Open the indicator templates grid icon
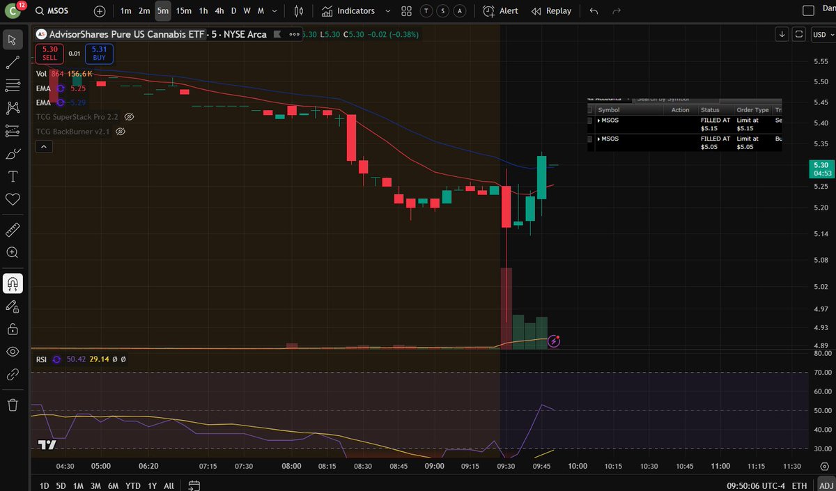This screenshot has height=491, width=836. click(406, 11)
